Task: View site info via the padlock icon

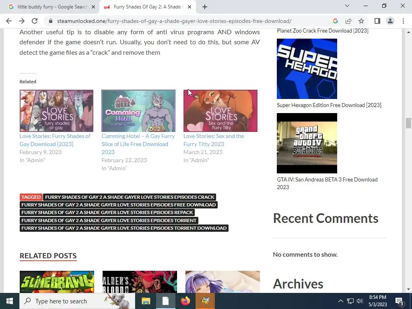Action: [x=51, y=21]
